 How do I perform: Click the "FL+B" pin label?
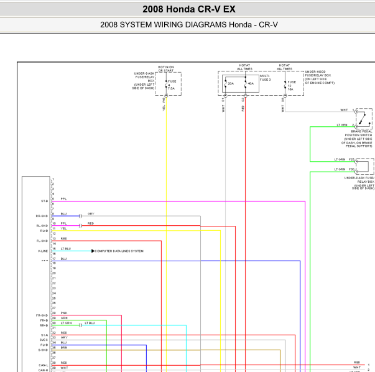pos(44,345)
